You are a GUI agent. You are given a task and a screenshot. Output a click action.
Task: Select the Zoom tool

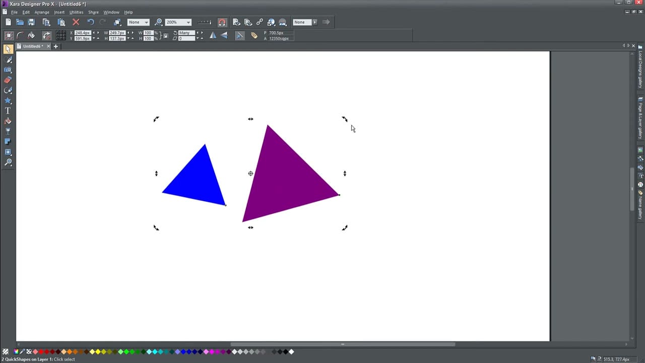[x=8, y=162]
